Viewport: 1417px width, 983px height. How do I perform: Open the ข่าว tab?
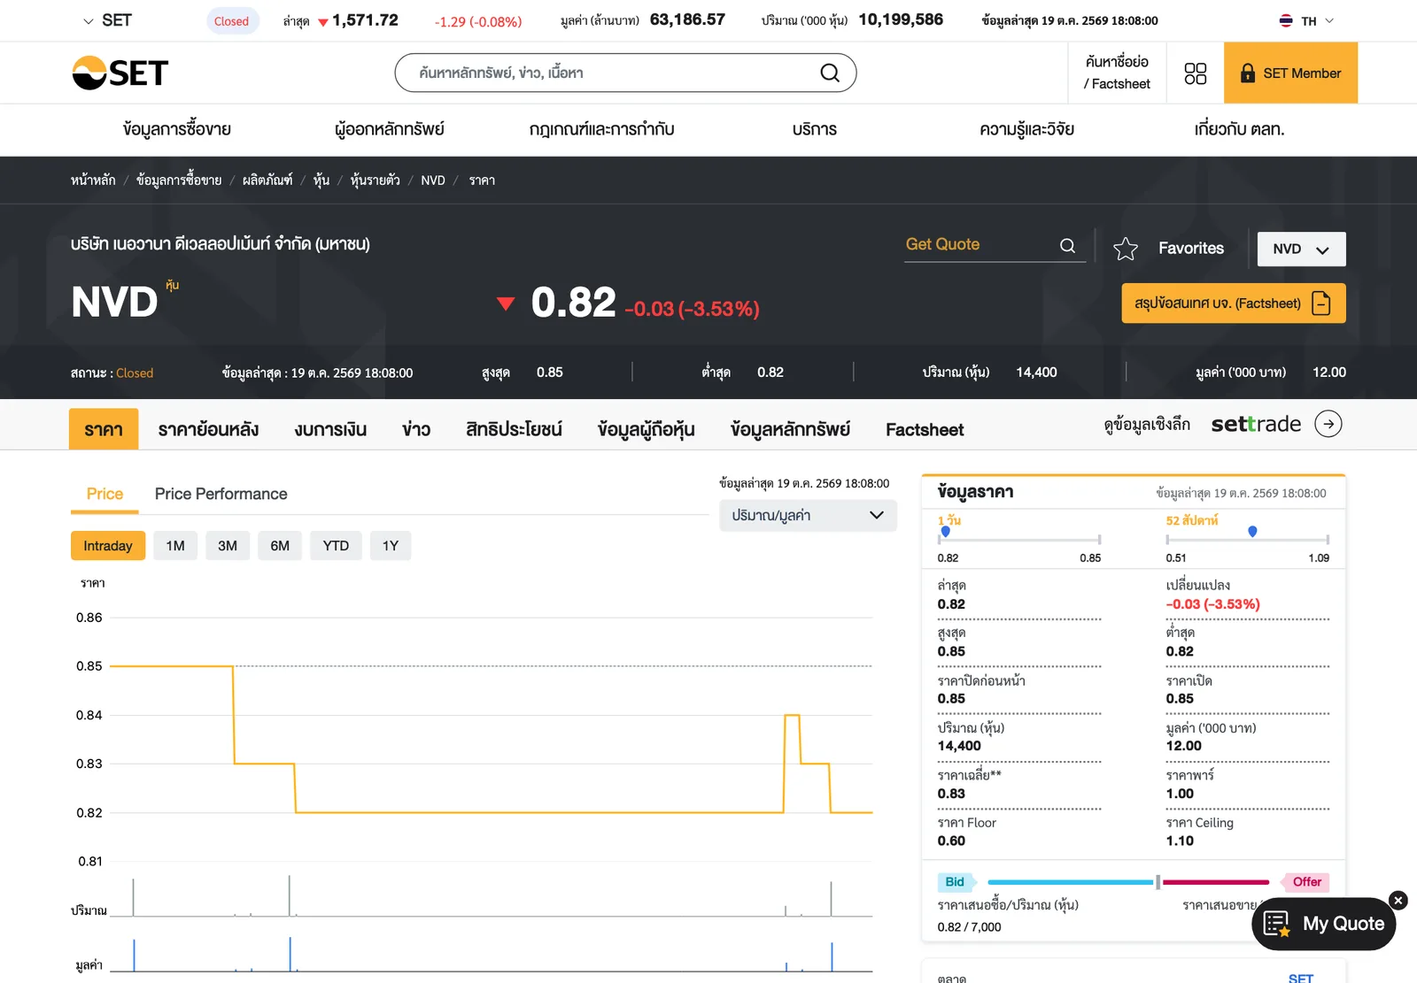[416, 430]
